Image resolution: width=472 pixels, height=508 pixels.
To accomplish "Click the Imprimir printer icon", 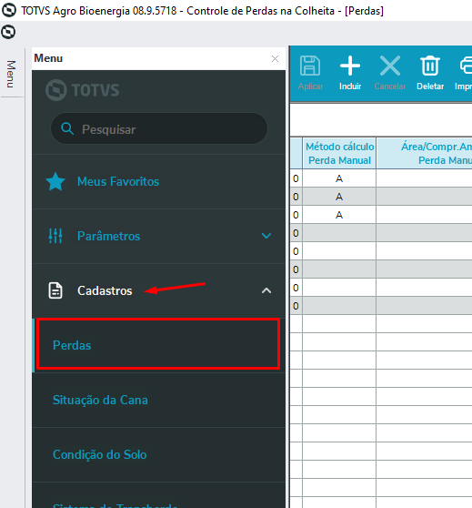I will (467, 66).
